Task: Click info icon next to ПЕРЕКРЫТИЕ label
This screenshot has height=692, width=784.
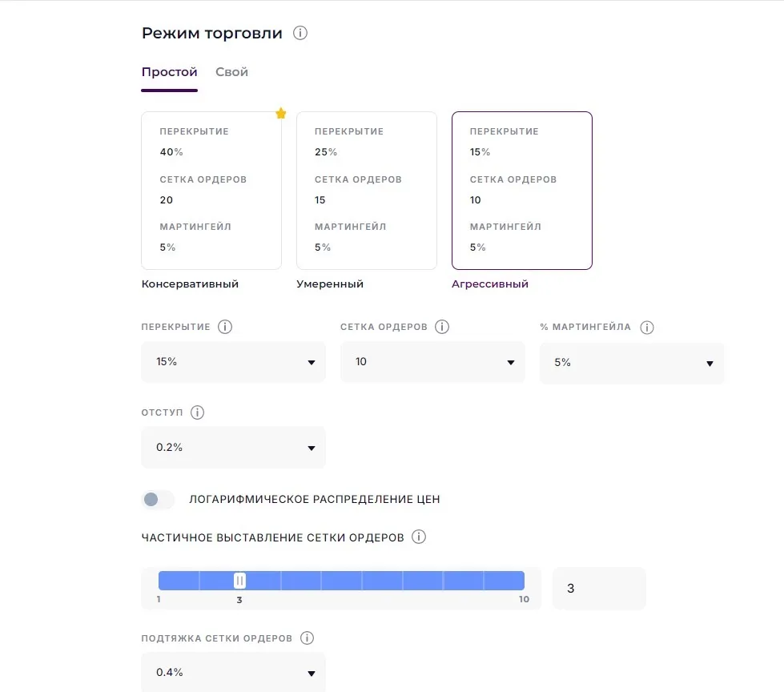Action: pyautogui.click(x=225, y=327)
